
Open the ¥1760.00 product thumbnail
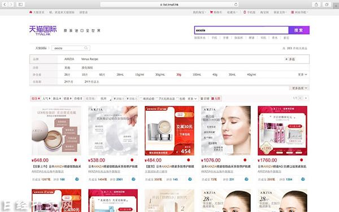coord(282,131)
